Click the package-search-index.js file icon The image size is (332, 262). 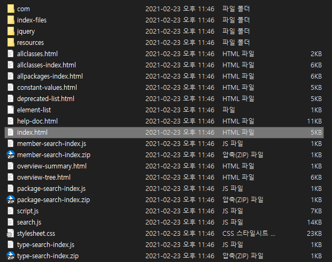tap(11, 189)
